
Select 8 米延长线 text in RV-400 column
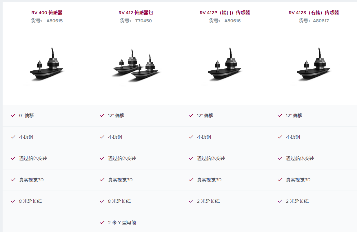(30, 201)
